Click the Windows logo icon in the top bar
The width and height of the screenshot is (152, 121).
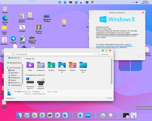(76, 2)
